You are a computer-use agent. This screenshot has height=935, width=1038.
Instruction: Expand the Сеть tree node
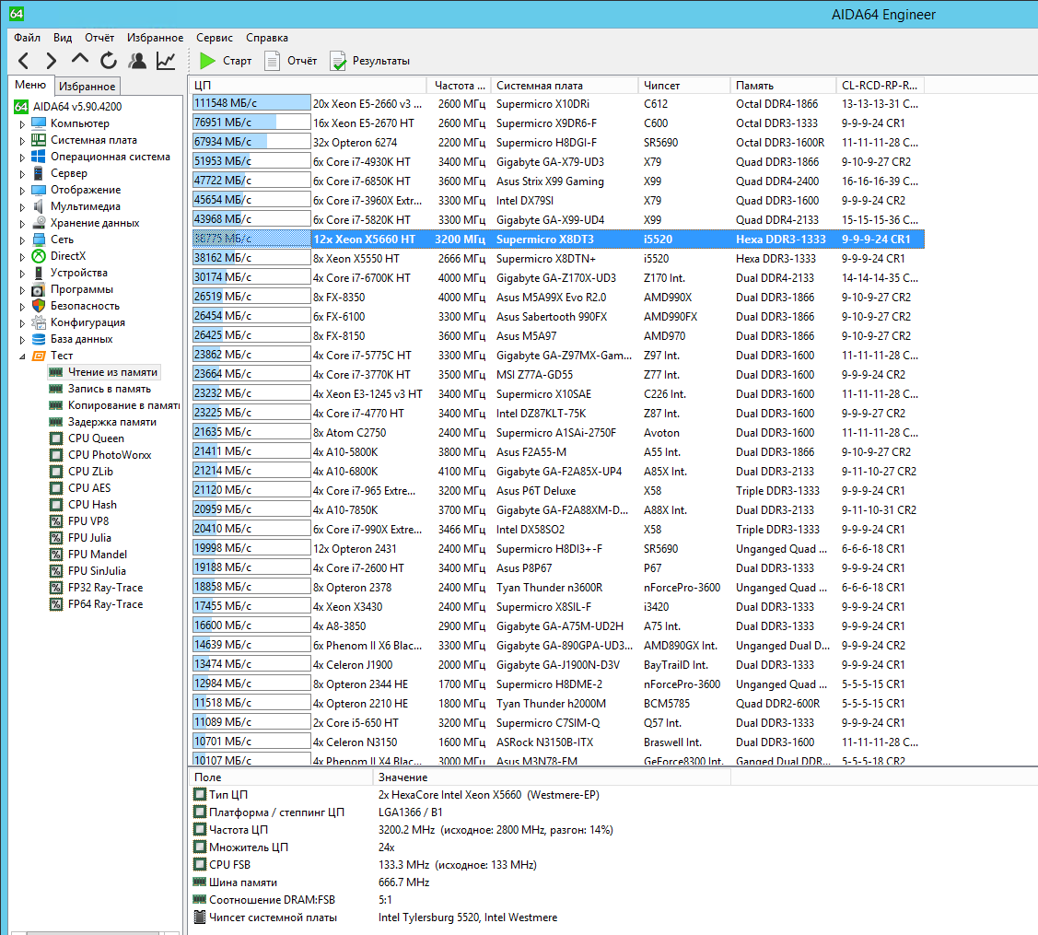pos(22,240)
